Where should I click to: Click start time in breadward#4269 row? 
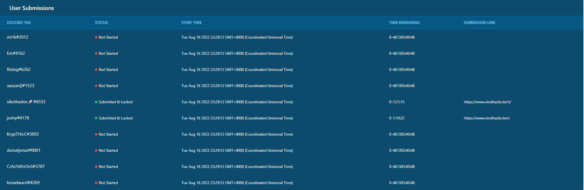pyautogui.click(x=237, y=183)
